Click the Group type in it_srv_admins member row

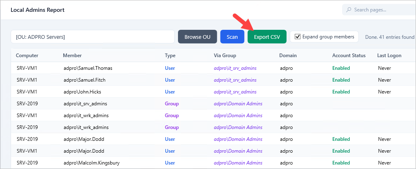[x=171, y=103]
